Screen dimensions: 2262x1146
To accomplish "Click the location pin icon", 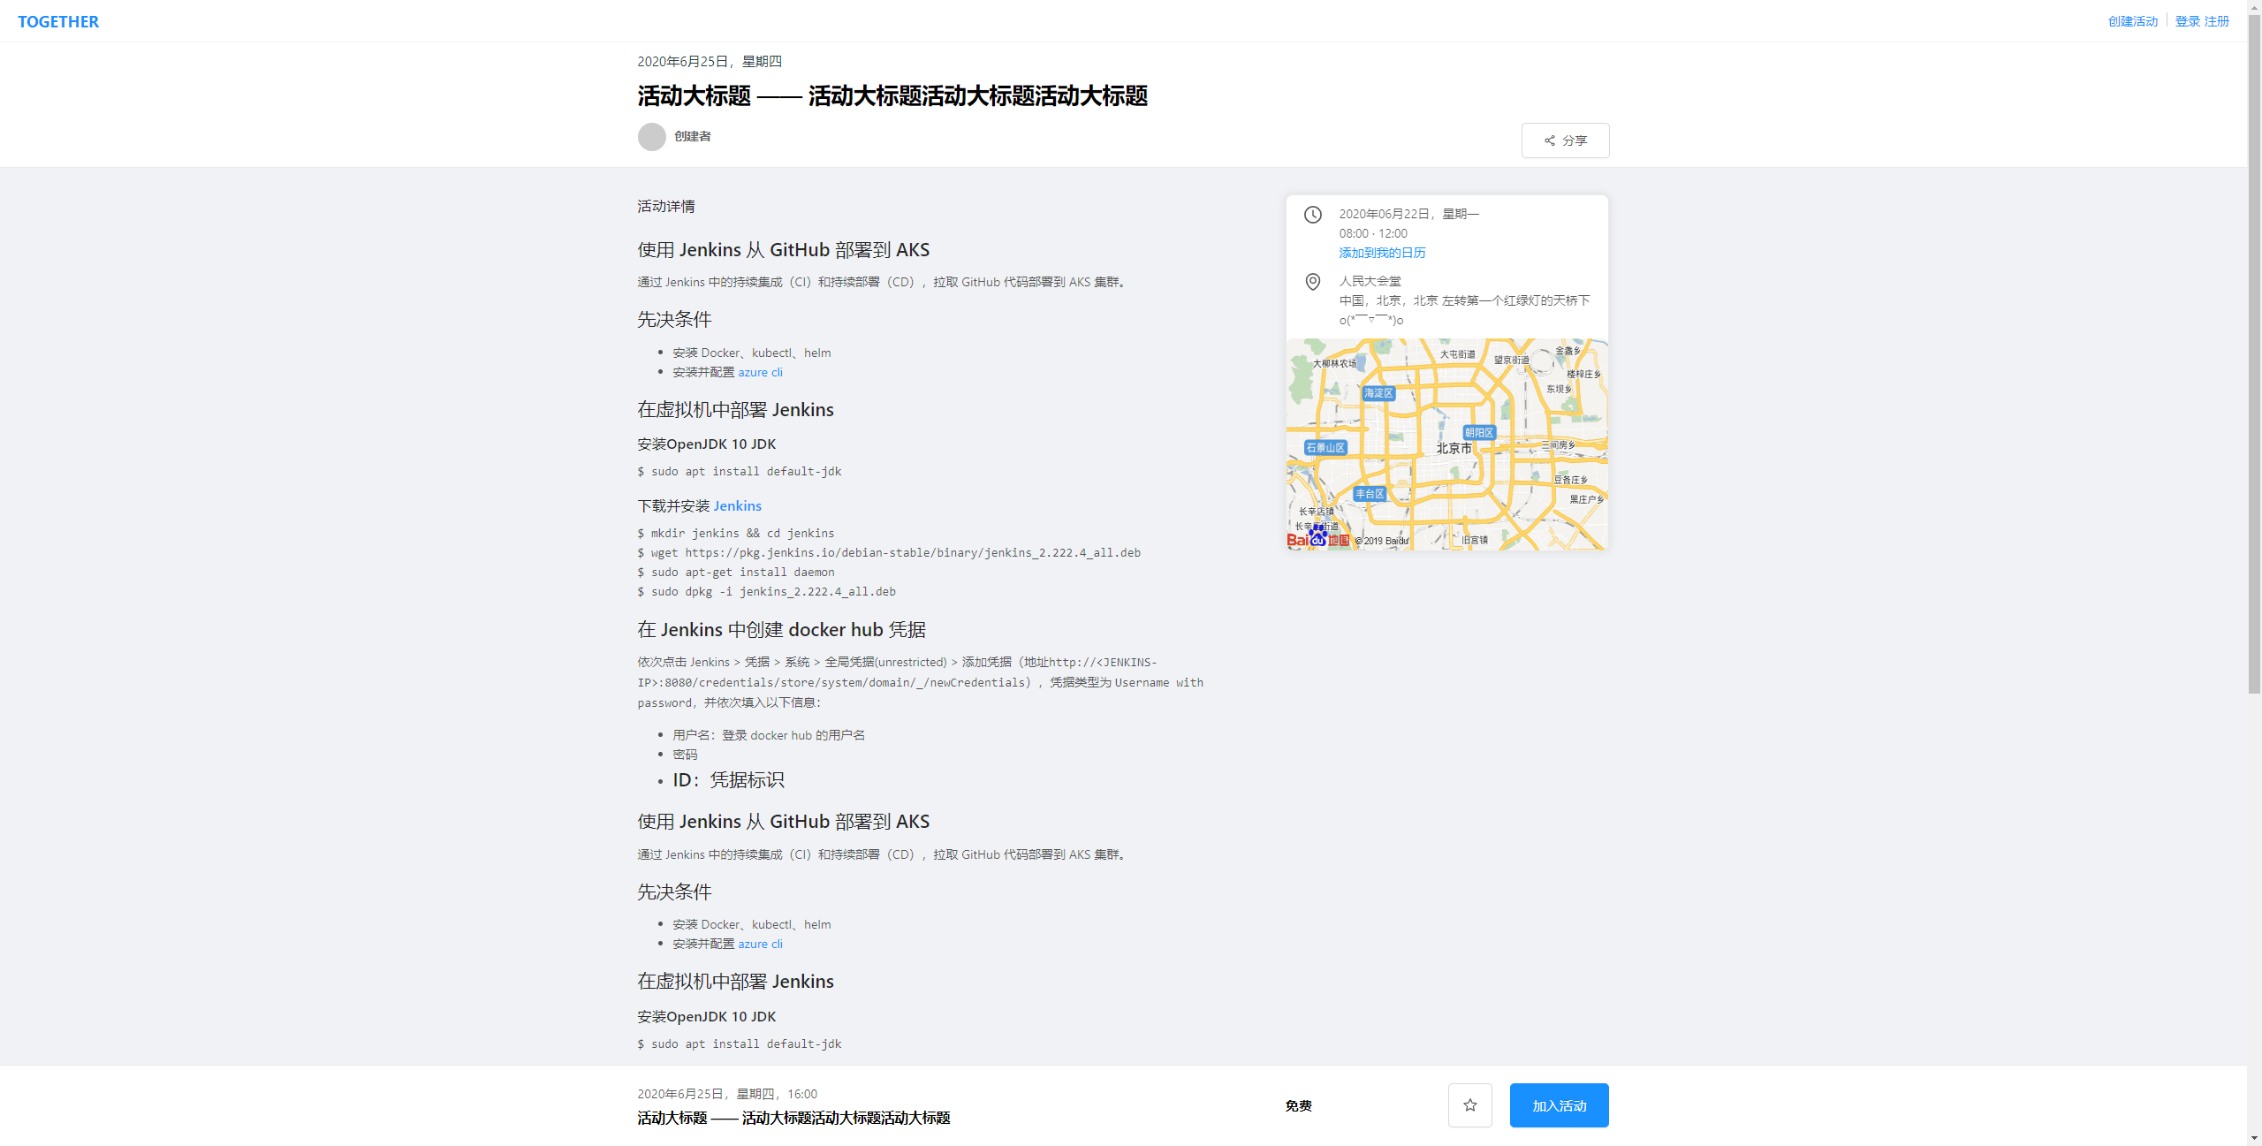I will tap(1313, 282).
